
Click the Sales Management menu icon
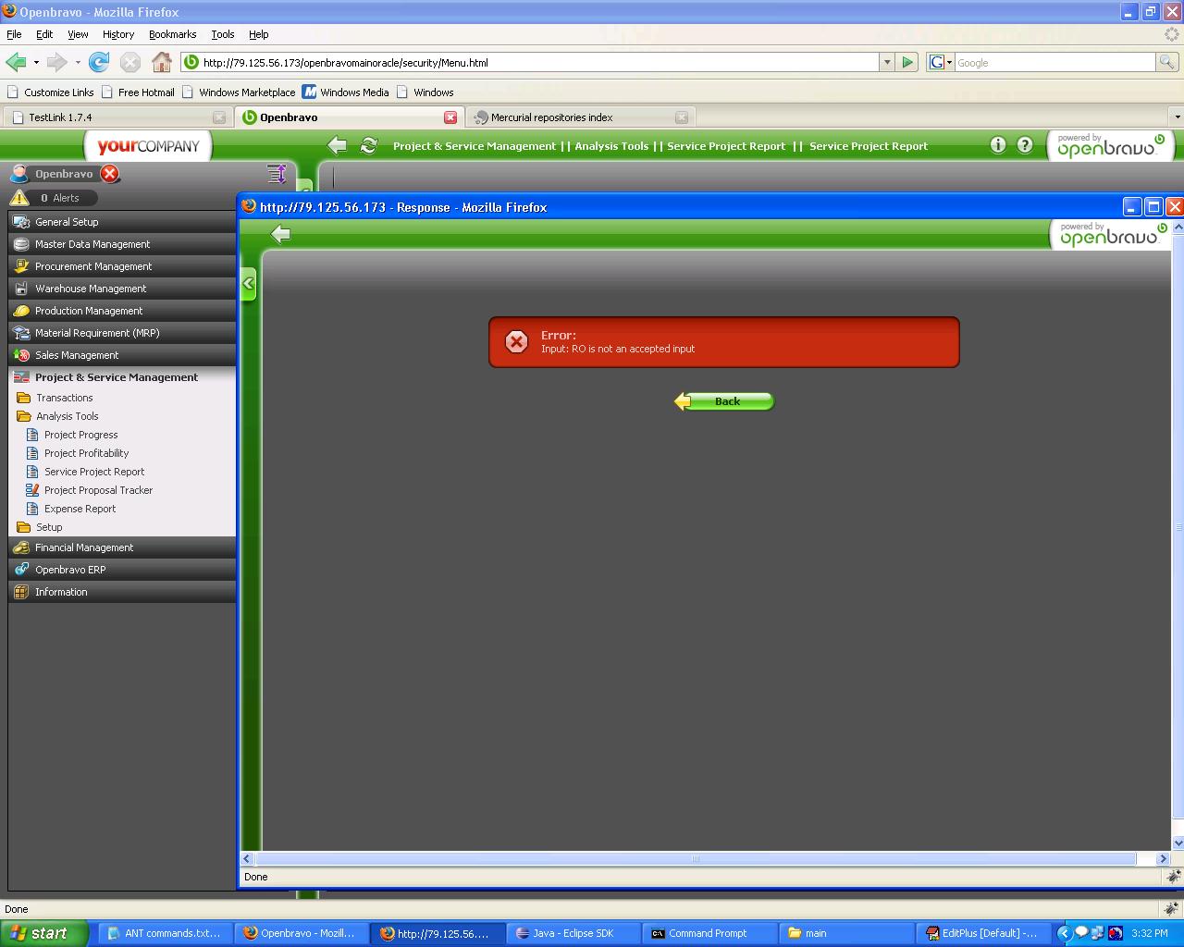21,355
